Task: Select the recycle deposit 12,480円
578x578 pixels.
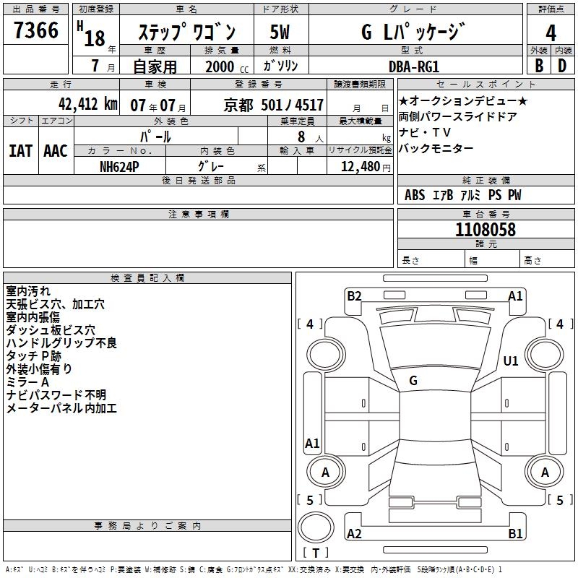Action: pos(366,167)
